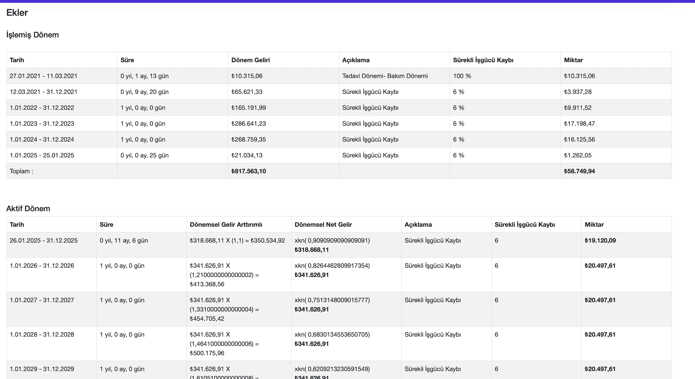Select the 1.01.2023 - 31.12.2023 date cell
Screen dimensions: 695x379
pos(42,123)
